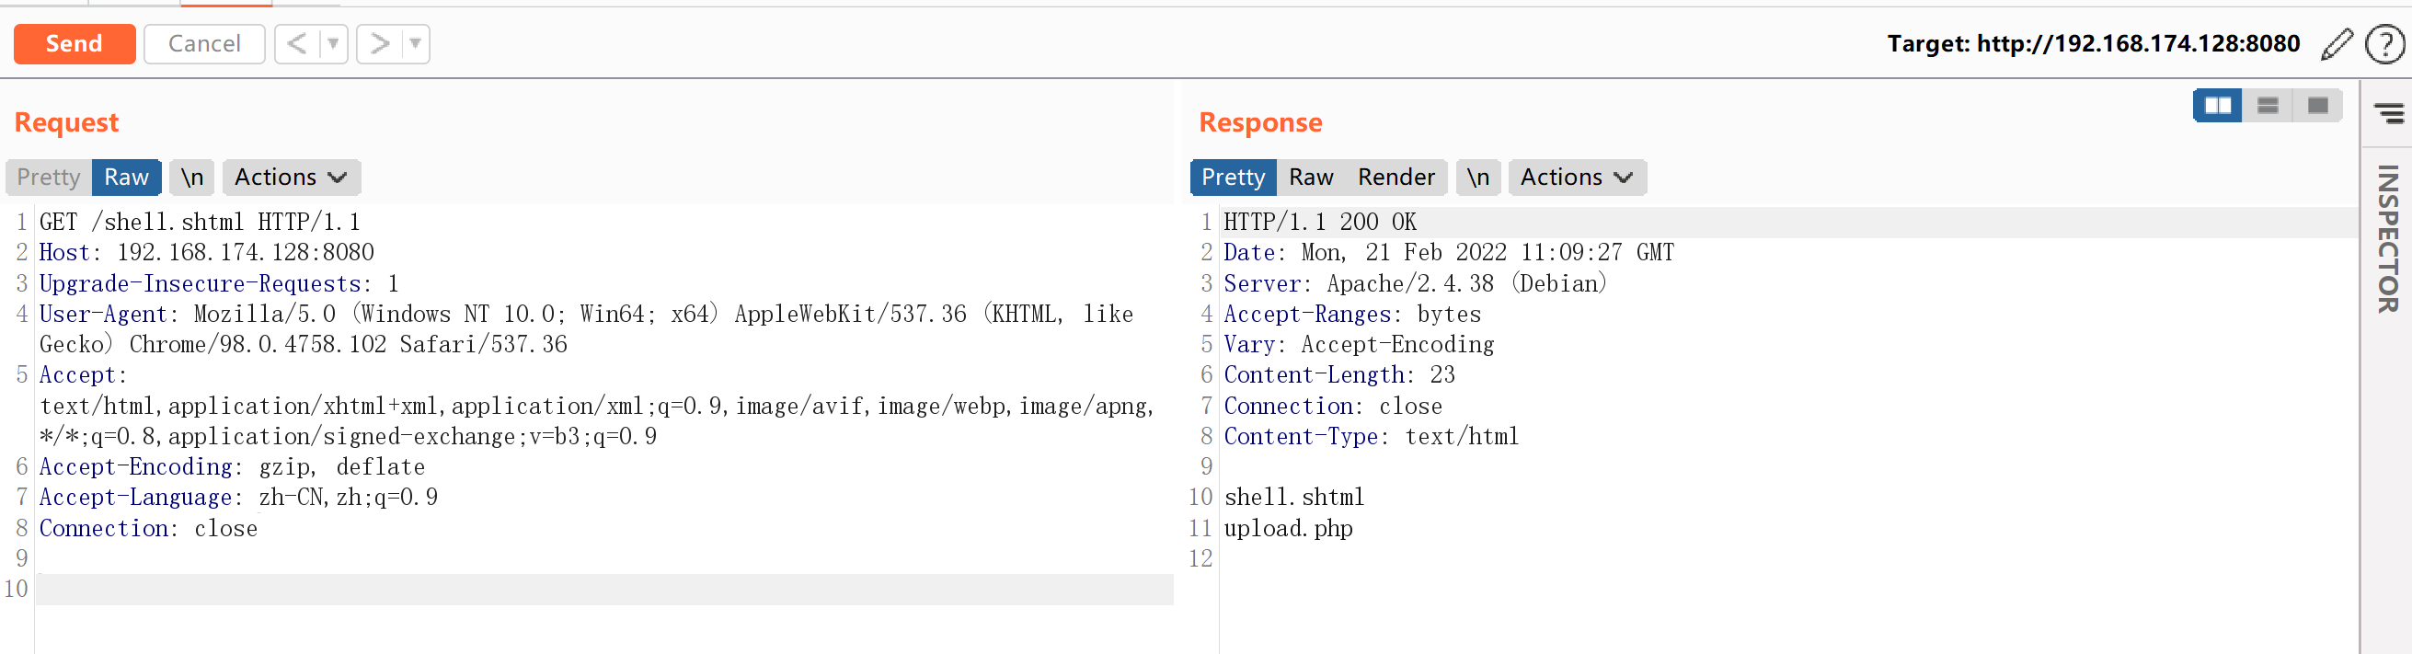
Task: Go back to previous request arrow
Action: click(x=297, y=44)
